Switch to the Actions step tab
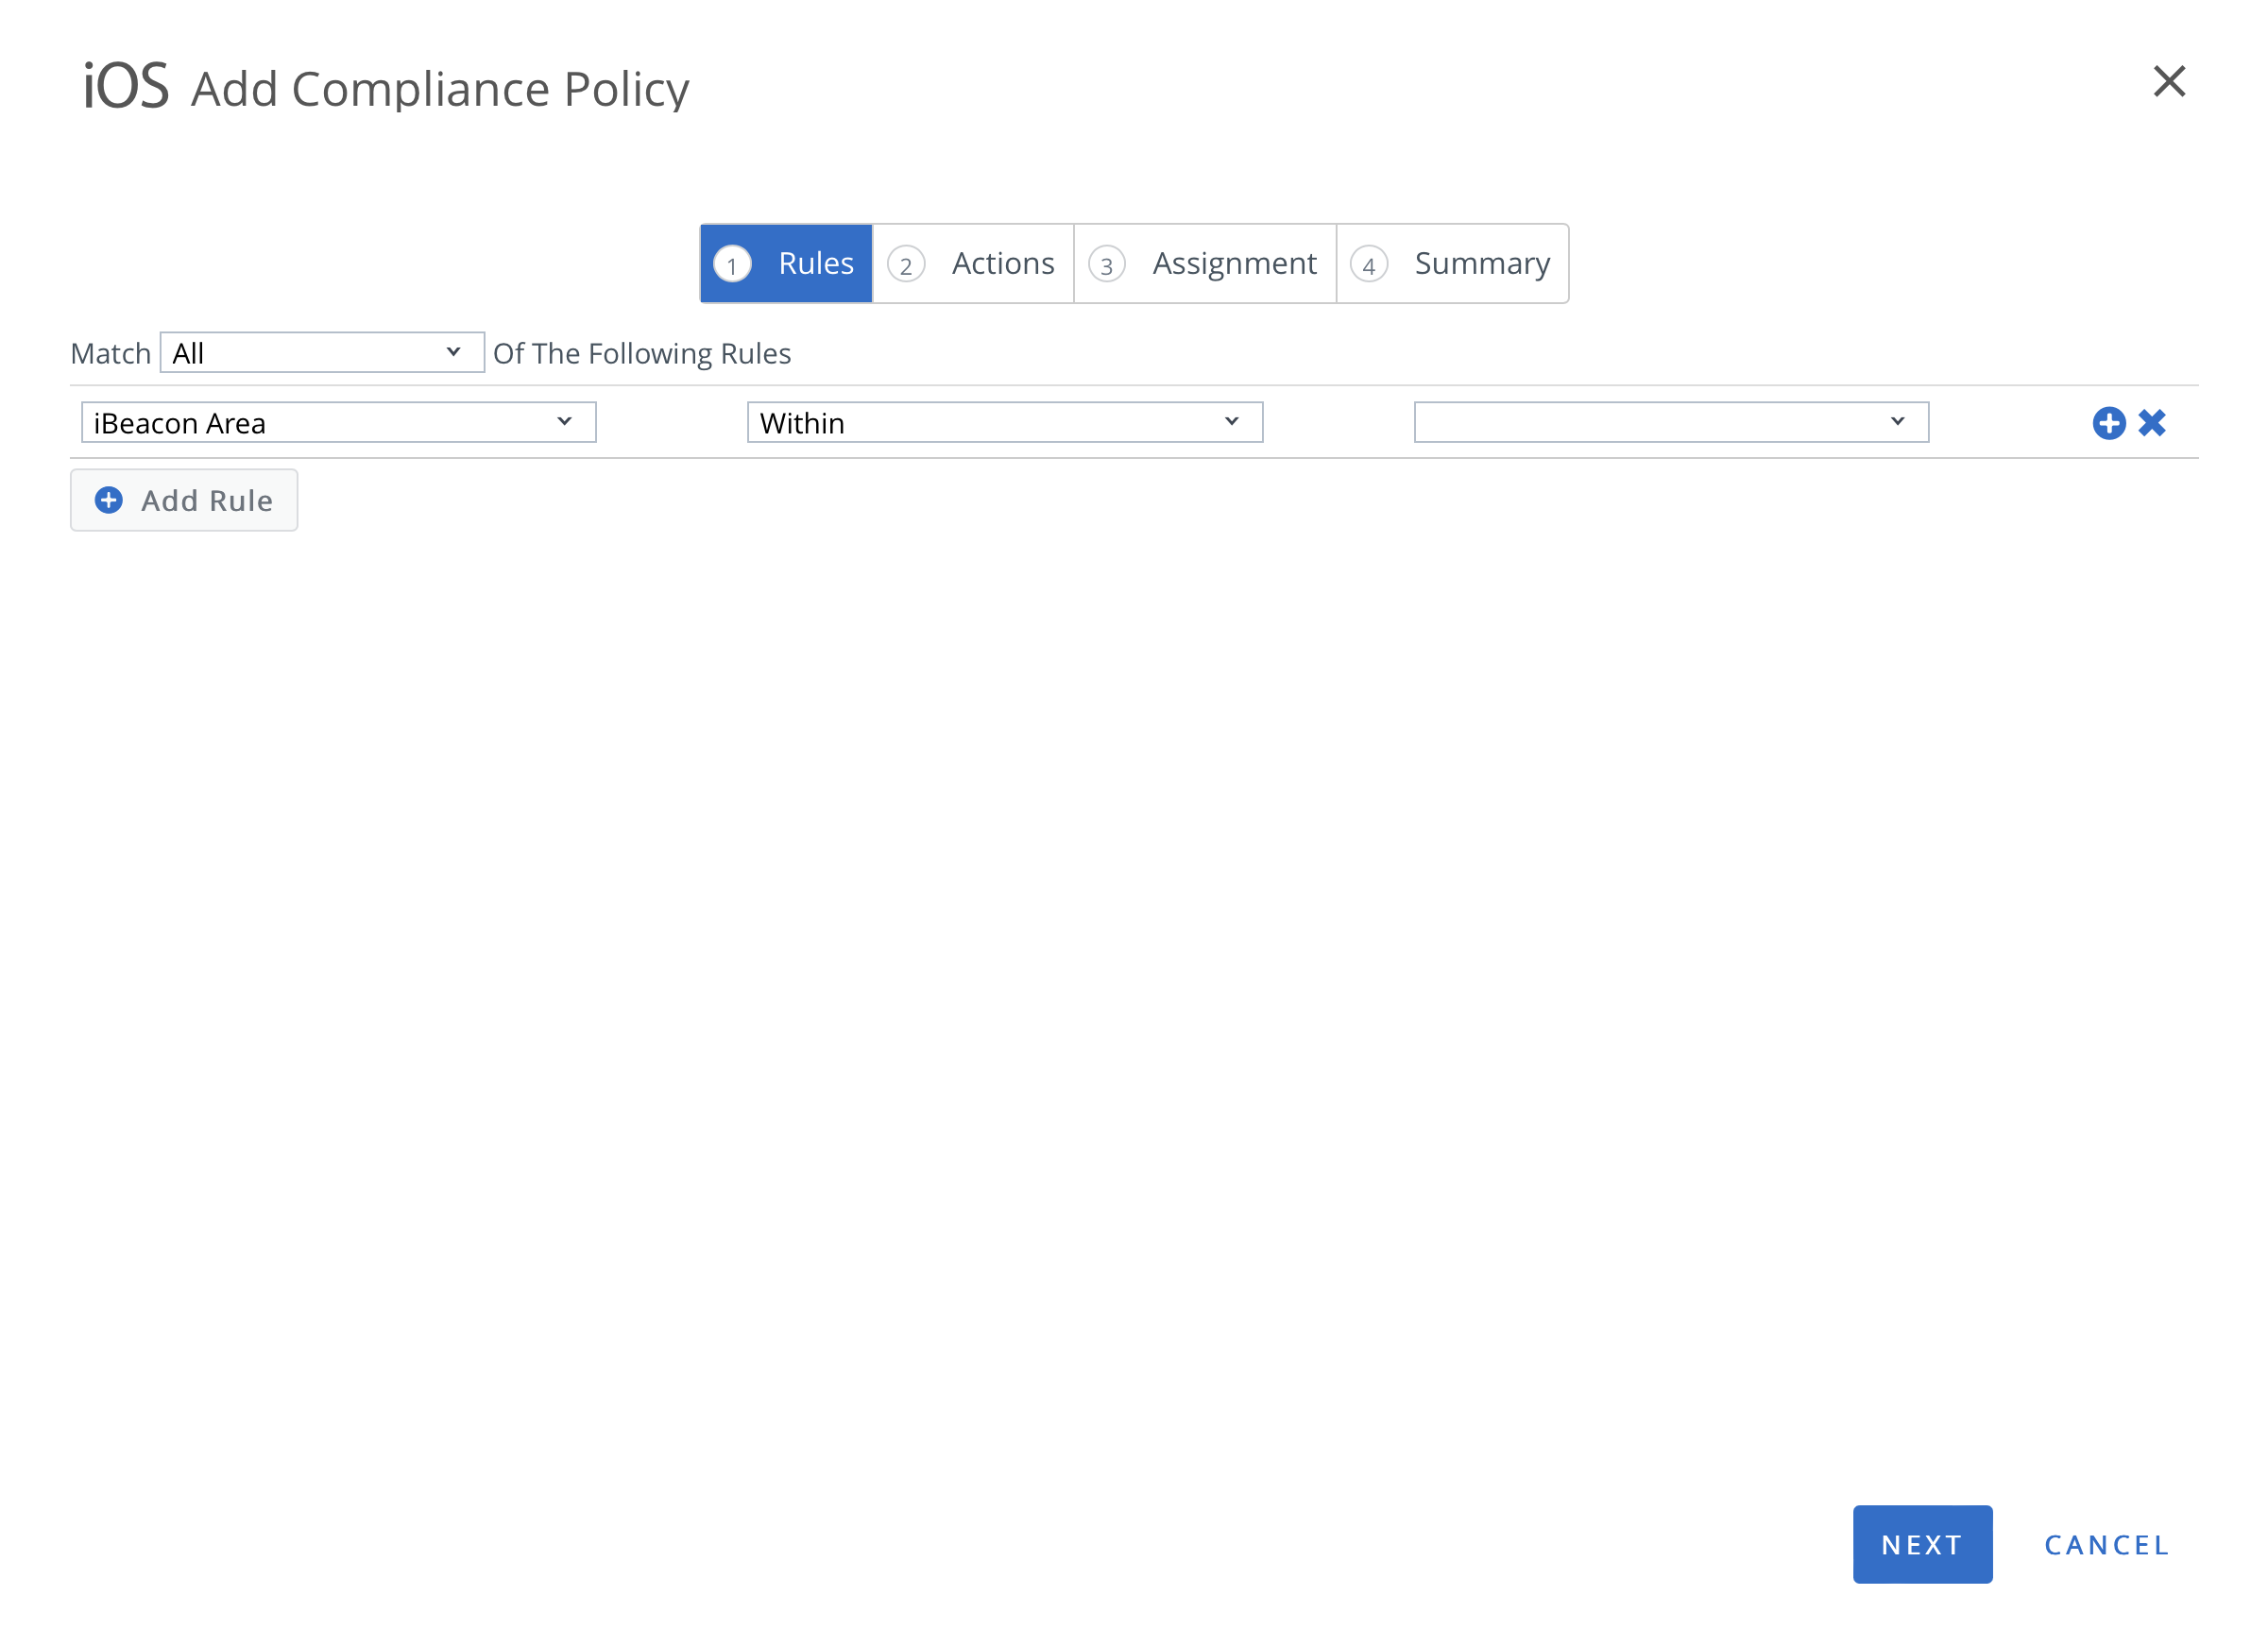This screenshot has width=2268, height=1646. tap(973, 263)
